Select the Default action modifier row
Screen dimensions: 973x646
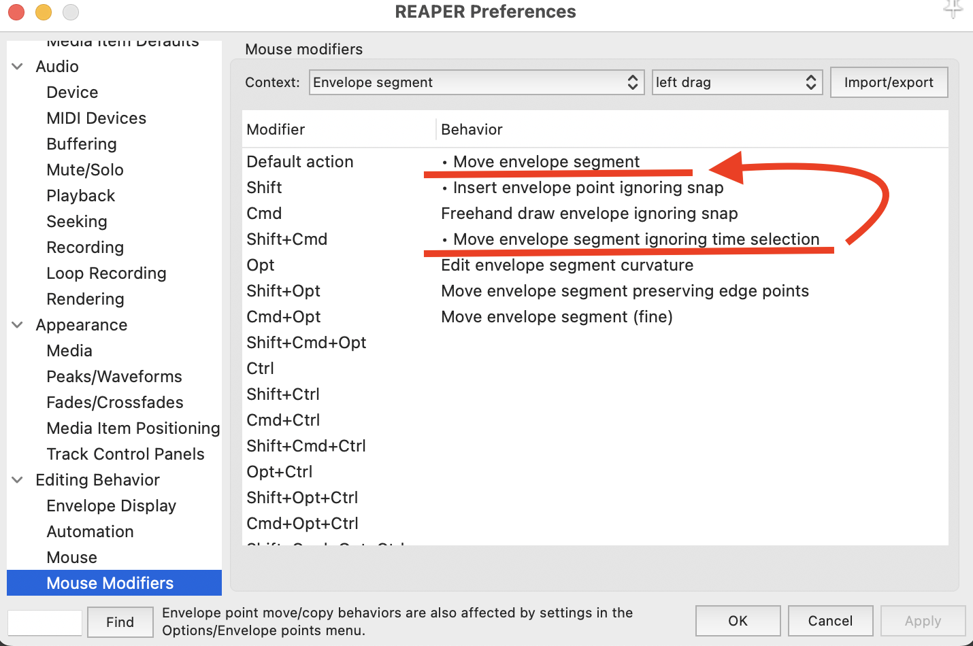[300, 162]
